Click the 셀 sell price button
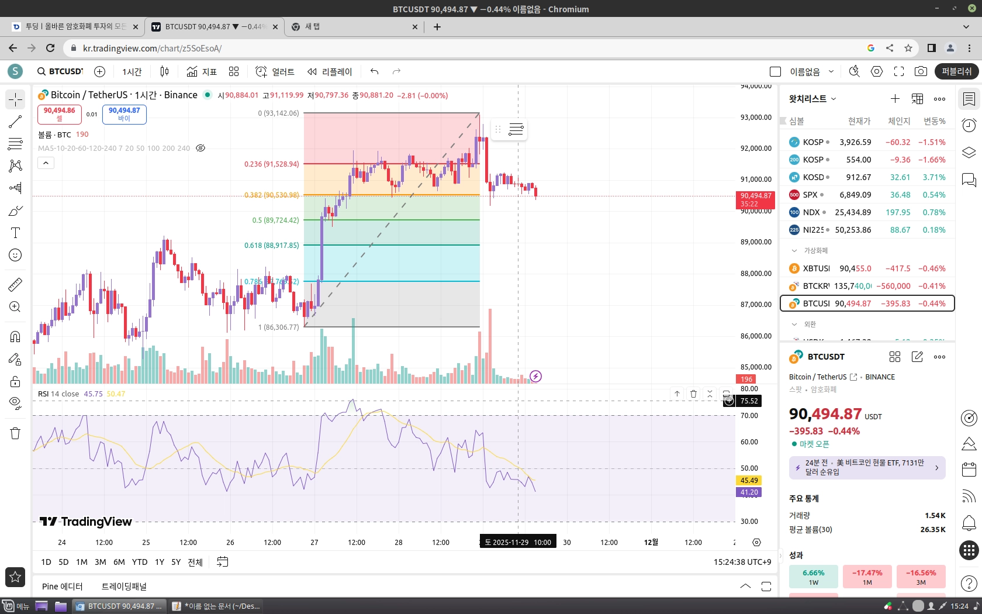This screenshot has height=614, width=982. pyautogui.click(x=60, y=114)
